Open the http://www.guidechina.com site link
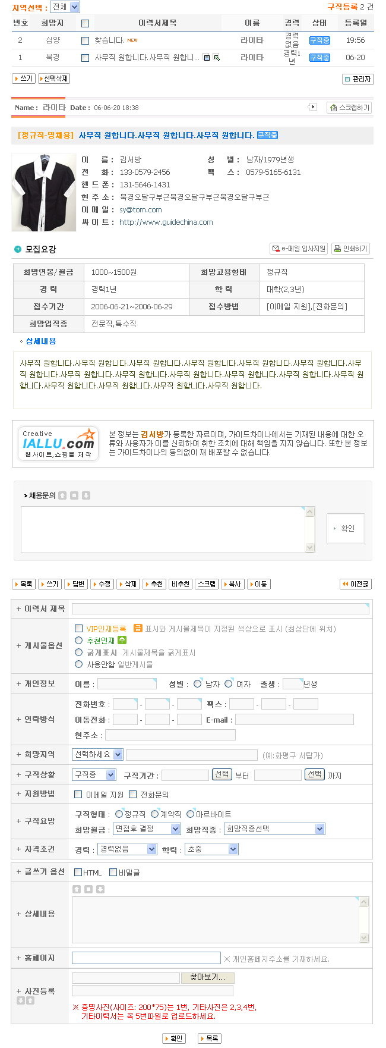Viewport: 386px width, 1048px height. click(166, 222)
